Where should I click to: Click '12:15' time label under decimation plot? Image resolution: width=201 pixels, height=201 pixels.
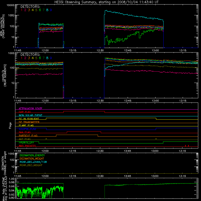click(x=73, y=176)
